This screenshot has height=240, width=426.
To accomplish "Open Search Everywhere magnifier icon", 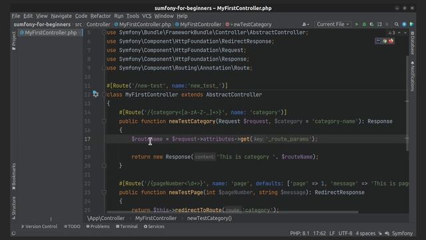I will point(397,24).
